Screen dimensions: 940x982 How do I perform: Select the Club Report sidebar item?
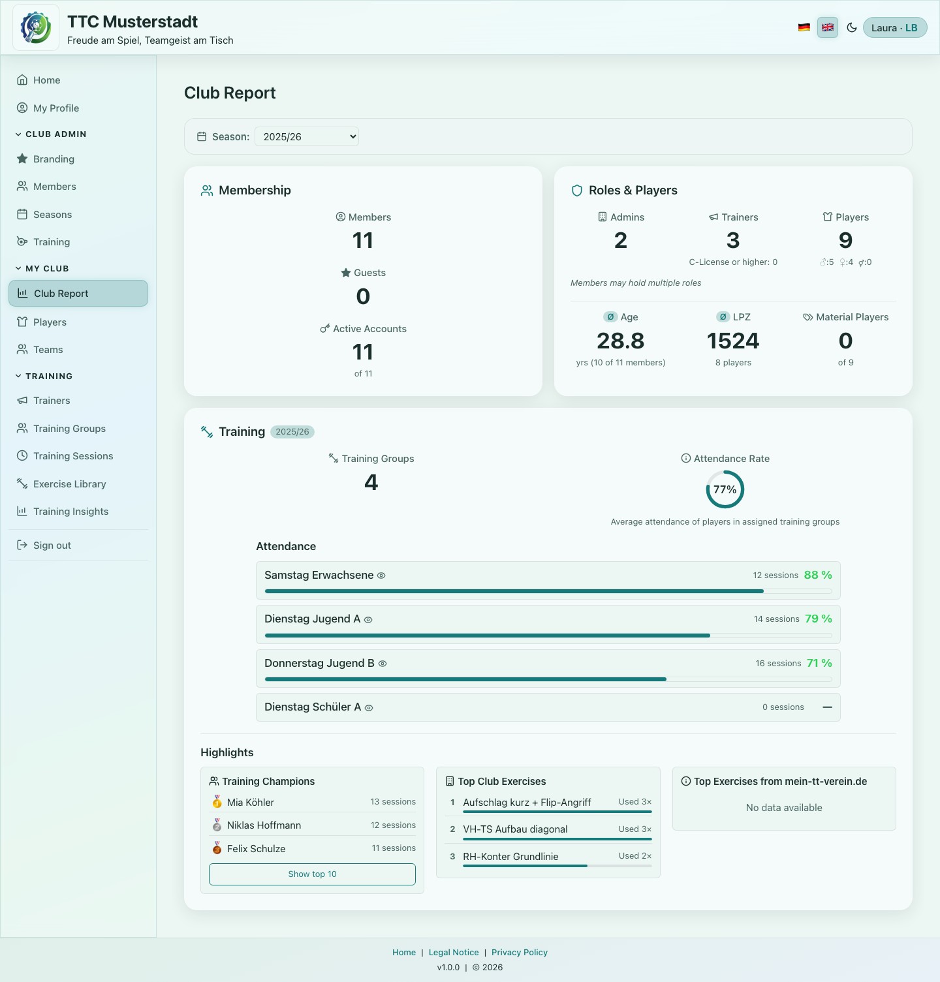[x=78, y=293]
